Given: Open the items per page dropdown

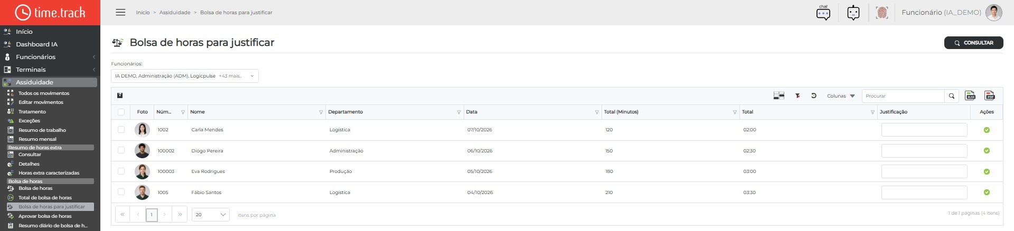Looking at the screenshot, I should click(211, 215).
